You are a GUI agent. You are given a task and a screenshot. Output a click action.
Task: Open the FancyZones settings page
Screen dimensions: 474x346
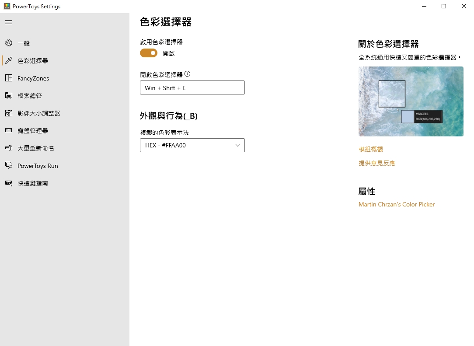point(65,78)
